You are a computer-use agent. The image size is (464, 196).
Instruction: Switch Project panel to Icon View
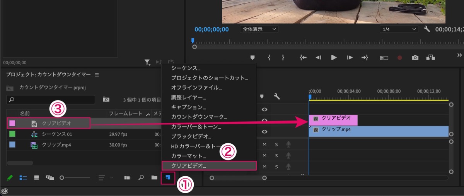click(37, 178)
